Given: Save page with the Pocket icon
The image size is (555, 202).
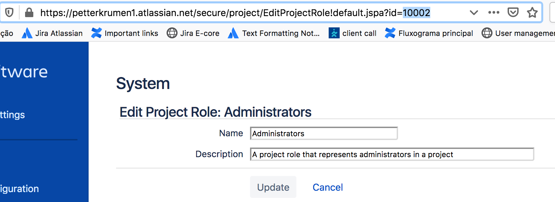Looking at the screenshot, I should point(513,13).
